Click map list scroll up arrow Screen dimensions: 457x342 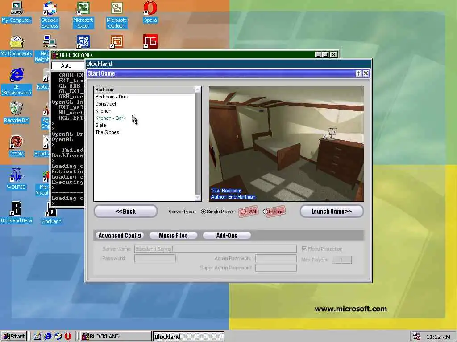click(198, 90)
